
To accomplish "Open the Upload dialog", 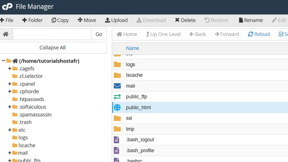I will (116, 20).
